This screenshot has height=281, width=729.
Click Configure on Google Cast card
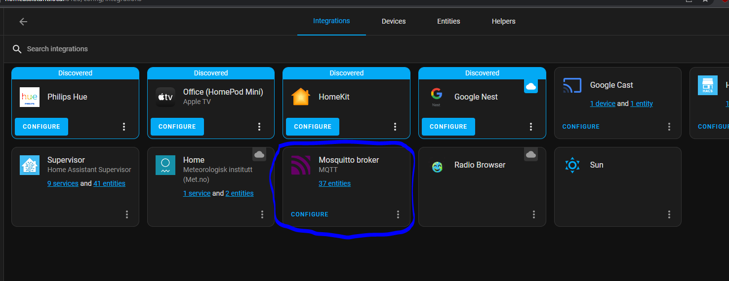click(581, 127)
